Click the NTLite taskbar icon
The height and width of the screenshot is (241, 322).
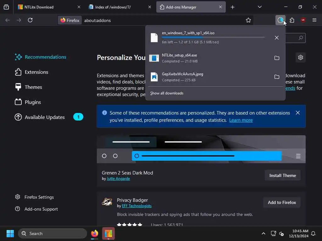pos(108,233)
